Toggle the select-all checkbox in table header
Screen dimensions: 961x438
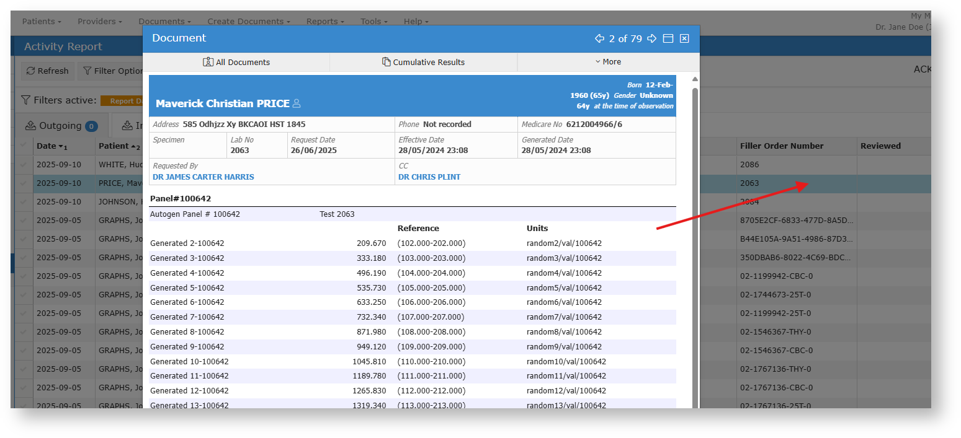(24, 146)
